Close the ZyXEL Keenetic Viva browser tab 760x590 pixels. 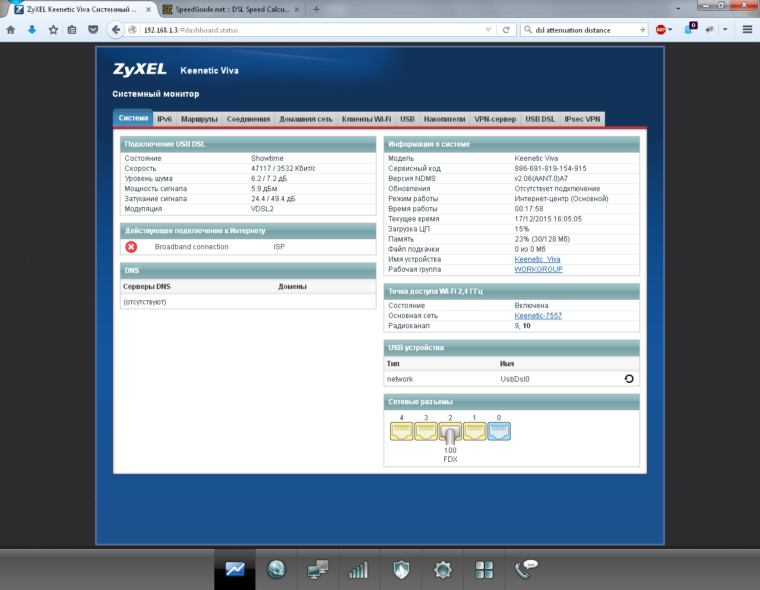point(148,9)
